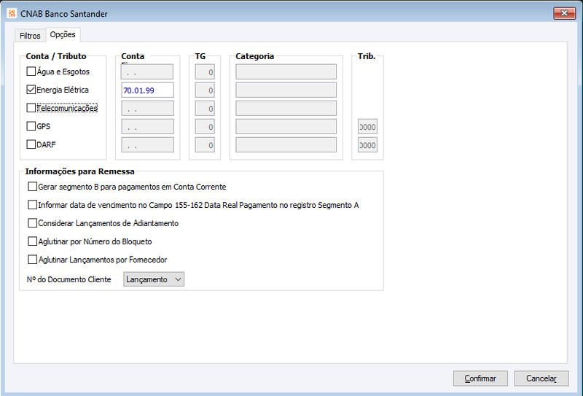Open the Nº do Documento Cliente dropdown
The image size is (583, 396).
click(x=154, y=279)
